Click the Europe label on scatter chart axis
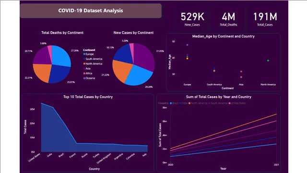 pyautogui.click(x=188, y=85)
